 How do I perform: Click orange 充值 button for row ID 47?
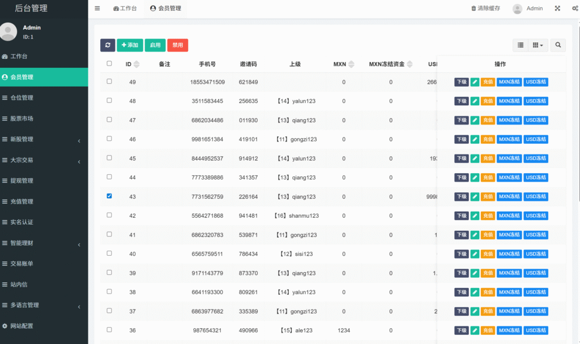pos(488,121)
